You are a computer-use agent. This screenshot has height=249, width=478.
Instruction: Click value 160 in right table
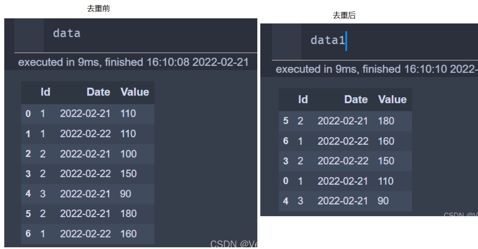pyautogui.click(x=386, y=141)
